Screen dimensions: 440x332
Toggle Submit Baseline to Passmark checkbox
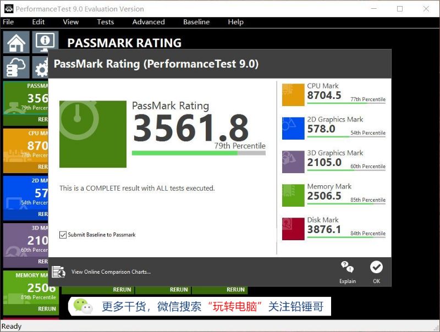pyautogui.click(x=63, y=235)
